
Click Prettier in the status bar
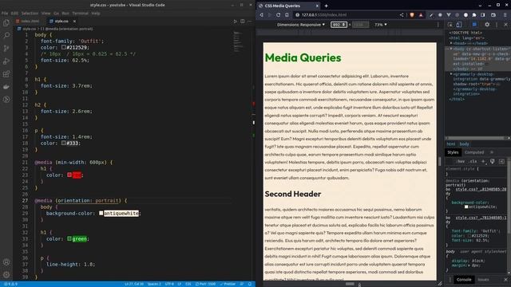pyautogui.click(x=228, y=284)
